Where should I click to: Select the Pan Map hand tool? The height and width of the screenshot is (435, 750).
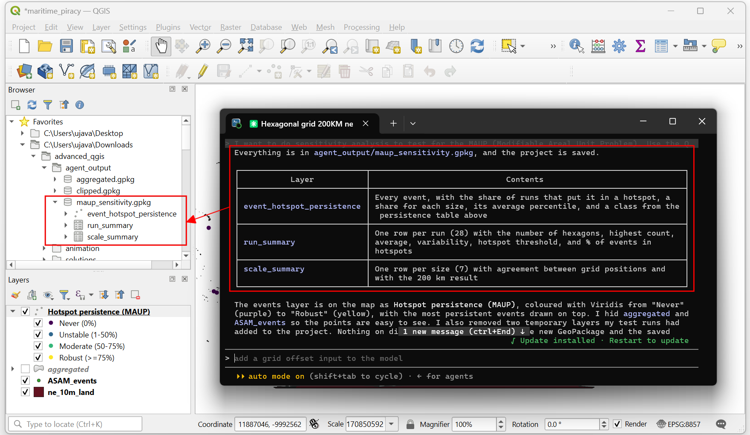click(161, 46)
